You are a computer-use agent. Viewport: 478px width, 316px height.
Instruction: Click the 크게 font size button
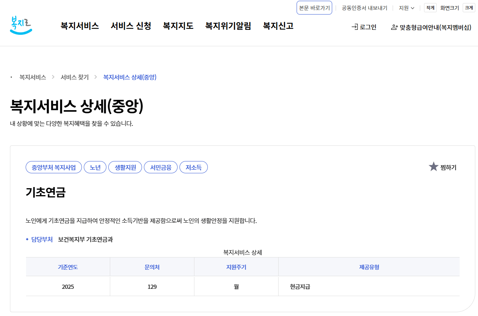pyautogui.click(x=469, y=7)
